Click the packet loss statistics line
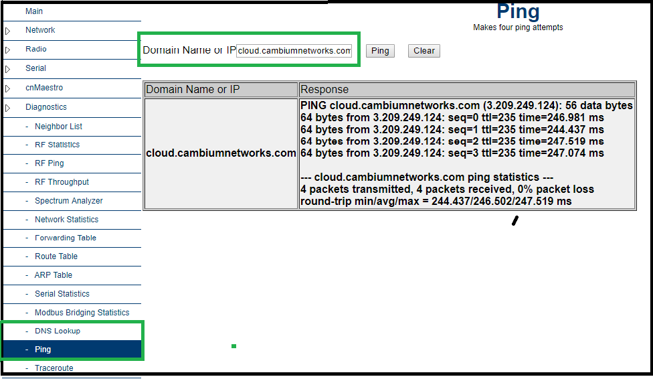 coord(447,189)
